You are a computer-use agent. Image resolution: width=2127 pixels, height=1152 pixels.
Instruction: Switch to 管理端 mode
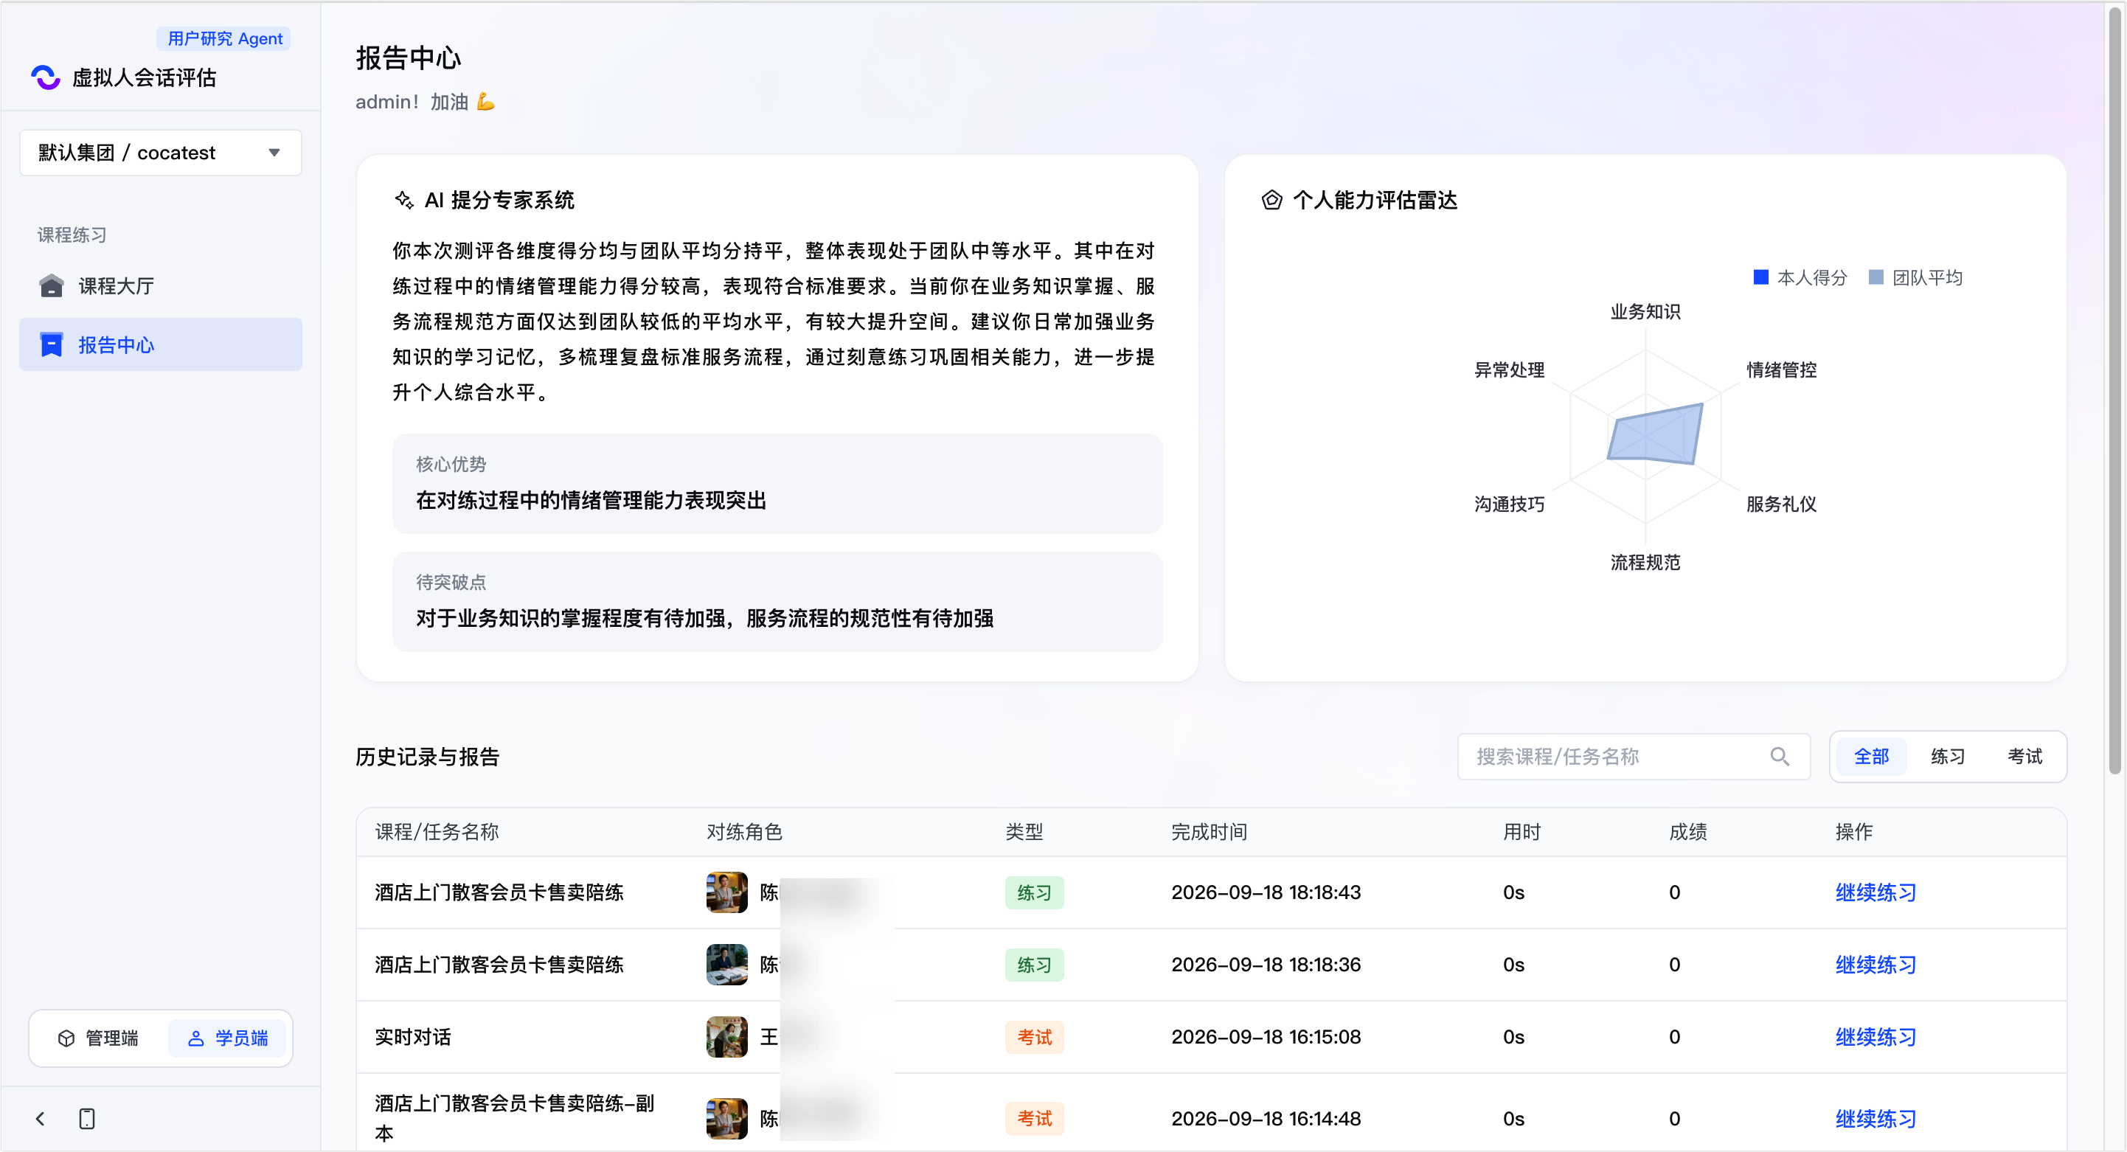[x=99, y=1039]
